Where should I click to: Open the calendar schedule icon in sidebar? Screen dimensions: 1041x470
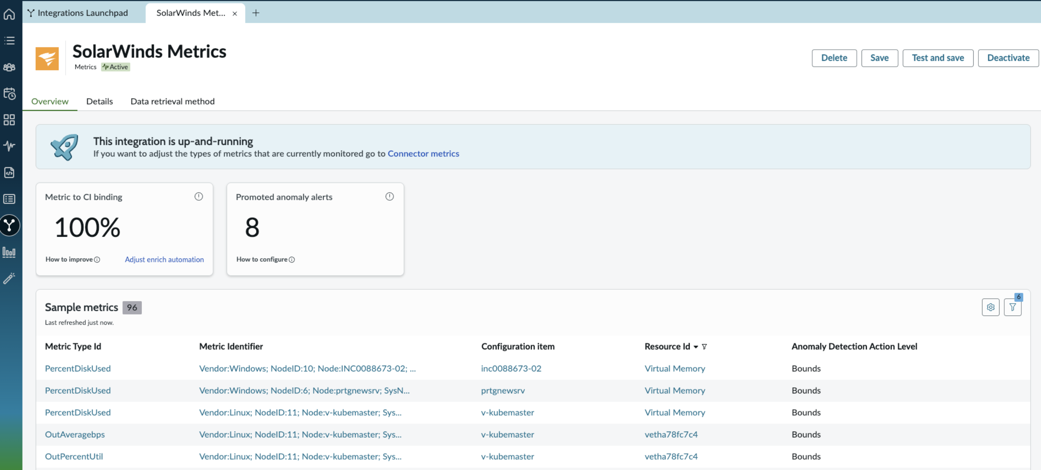tap(9, 93)
